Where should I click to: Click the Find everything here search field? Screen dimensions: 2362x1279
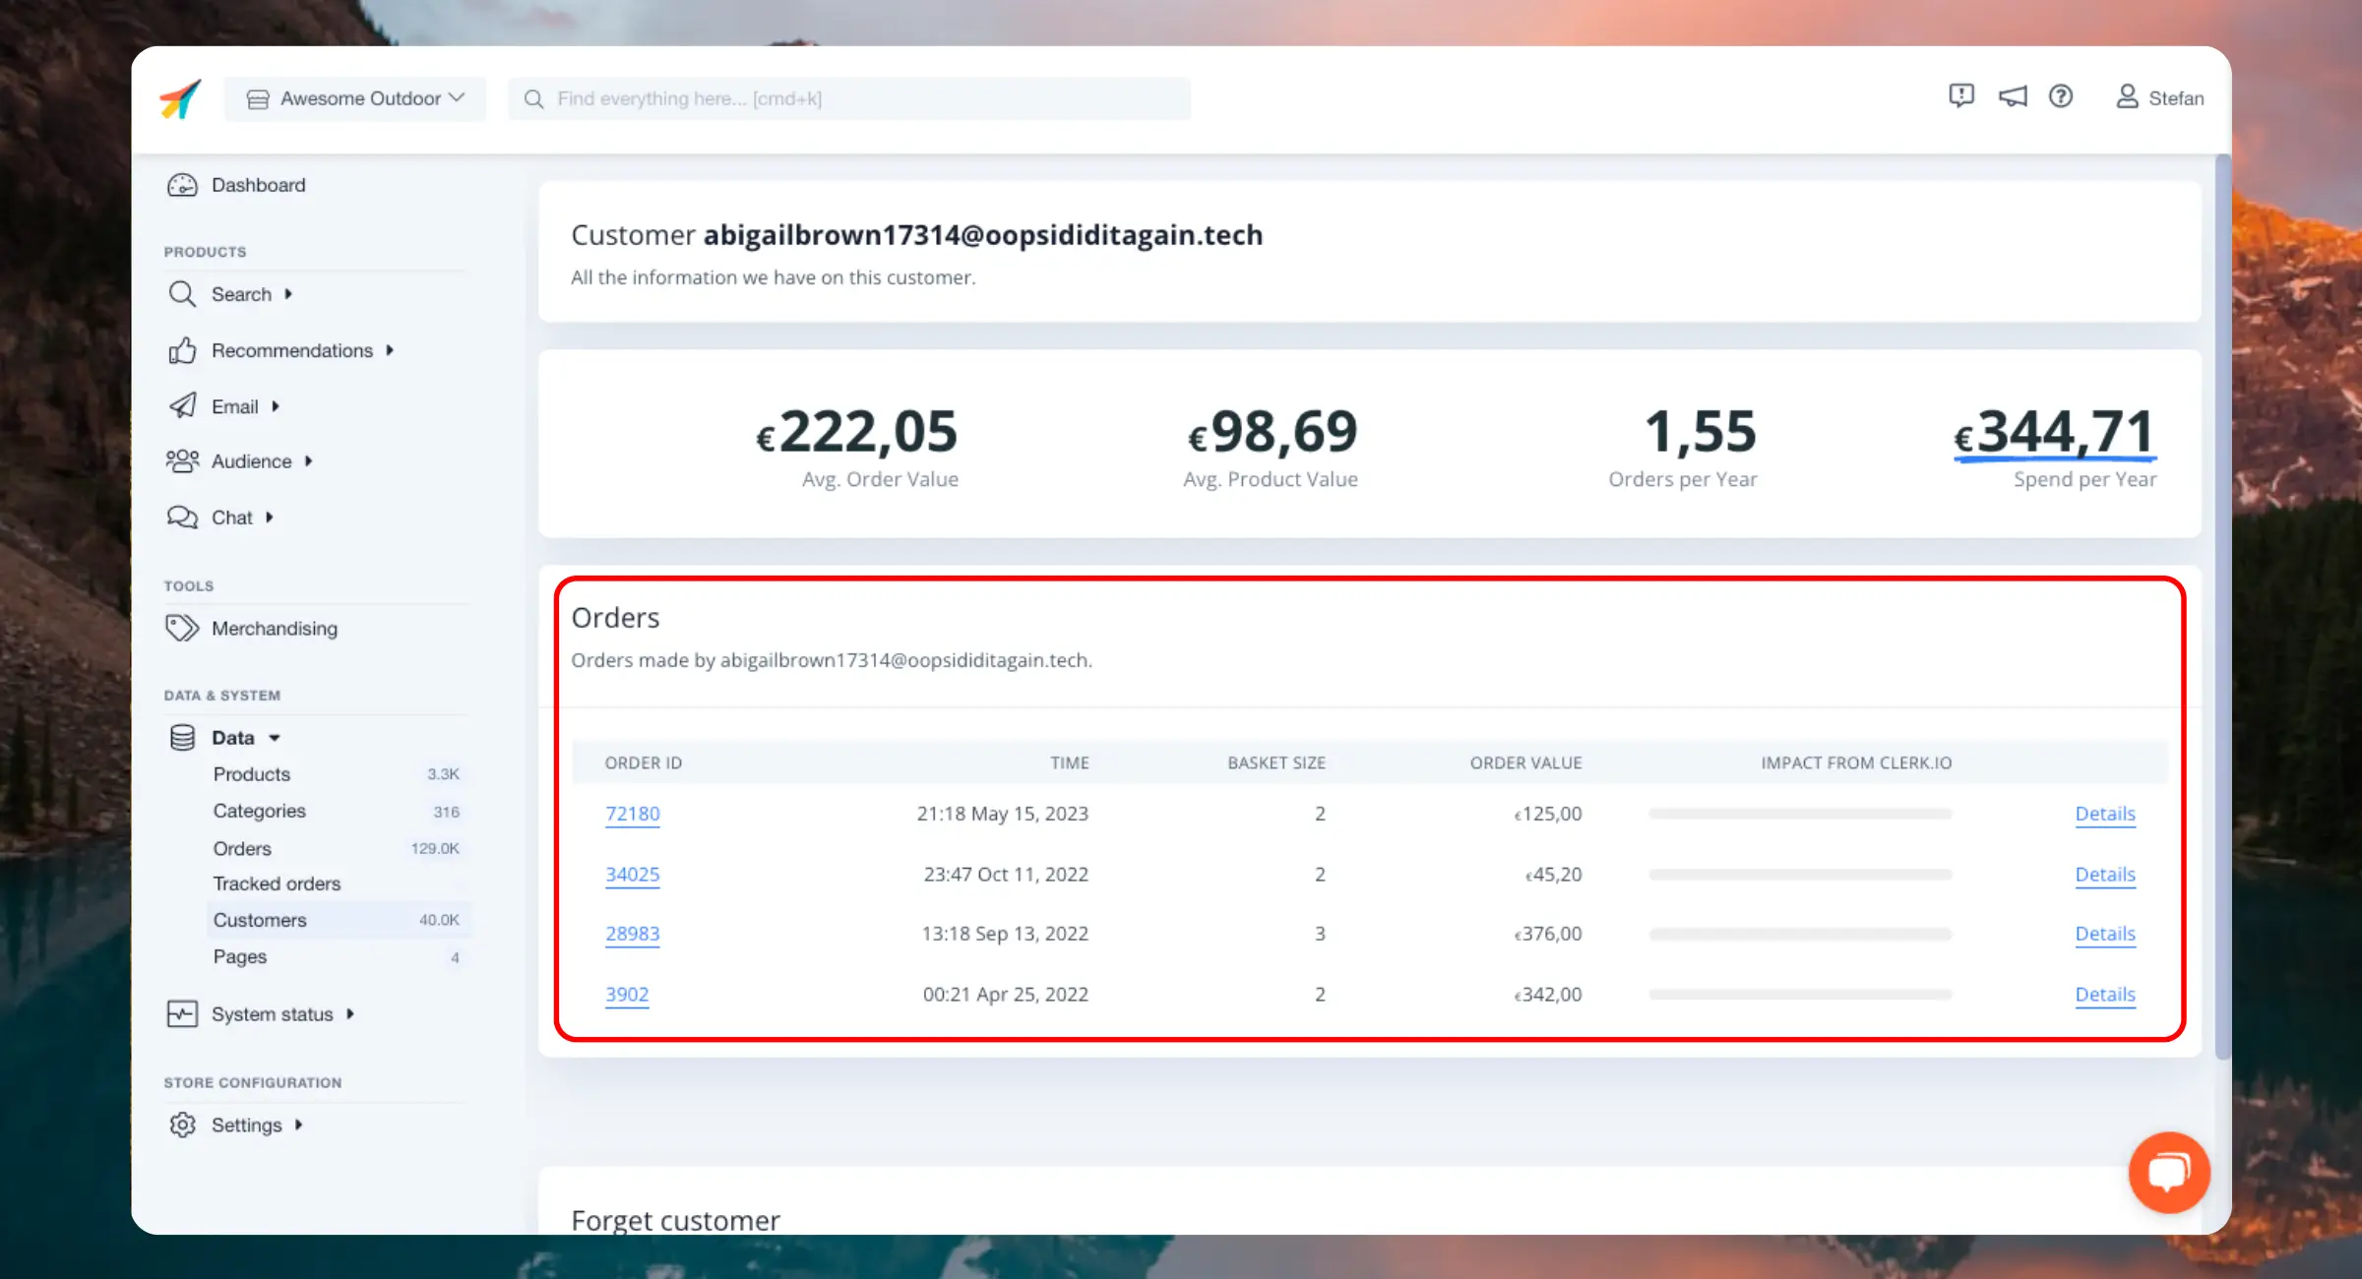[x=849, y=98]
